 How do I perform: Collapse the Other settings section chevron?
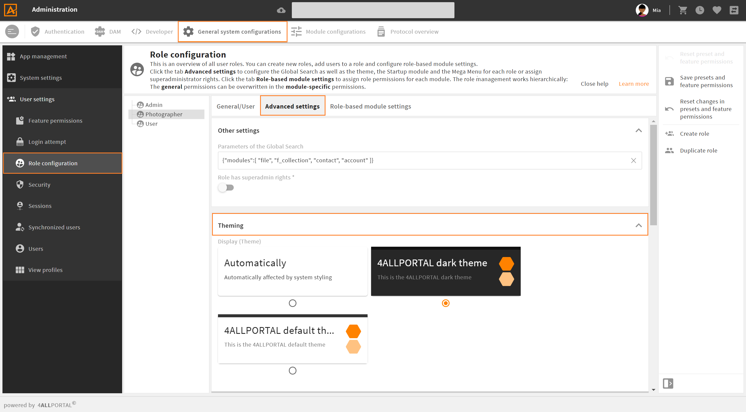(638, 131)
